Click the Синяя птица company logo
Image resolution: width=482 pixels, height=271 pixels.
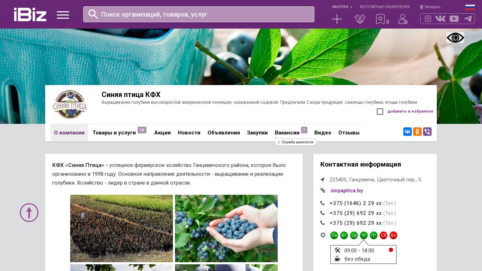pos(70,105)
